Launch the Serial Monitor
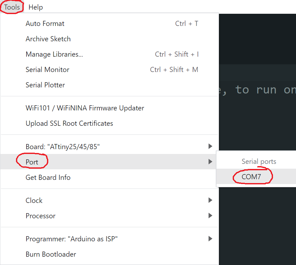This screenshot has width=296, height=265. [x=47, y=70]
